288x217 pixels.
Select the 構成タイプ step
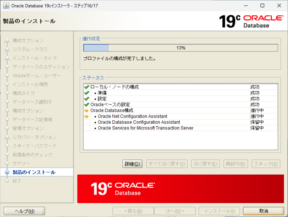pos(23,93)
